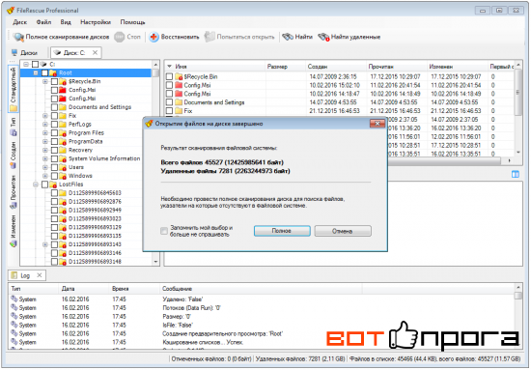
Task: Collapse the LostFiles tree node
Action: (x=36, y=185)
